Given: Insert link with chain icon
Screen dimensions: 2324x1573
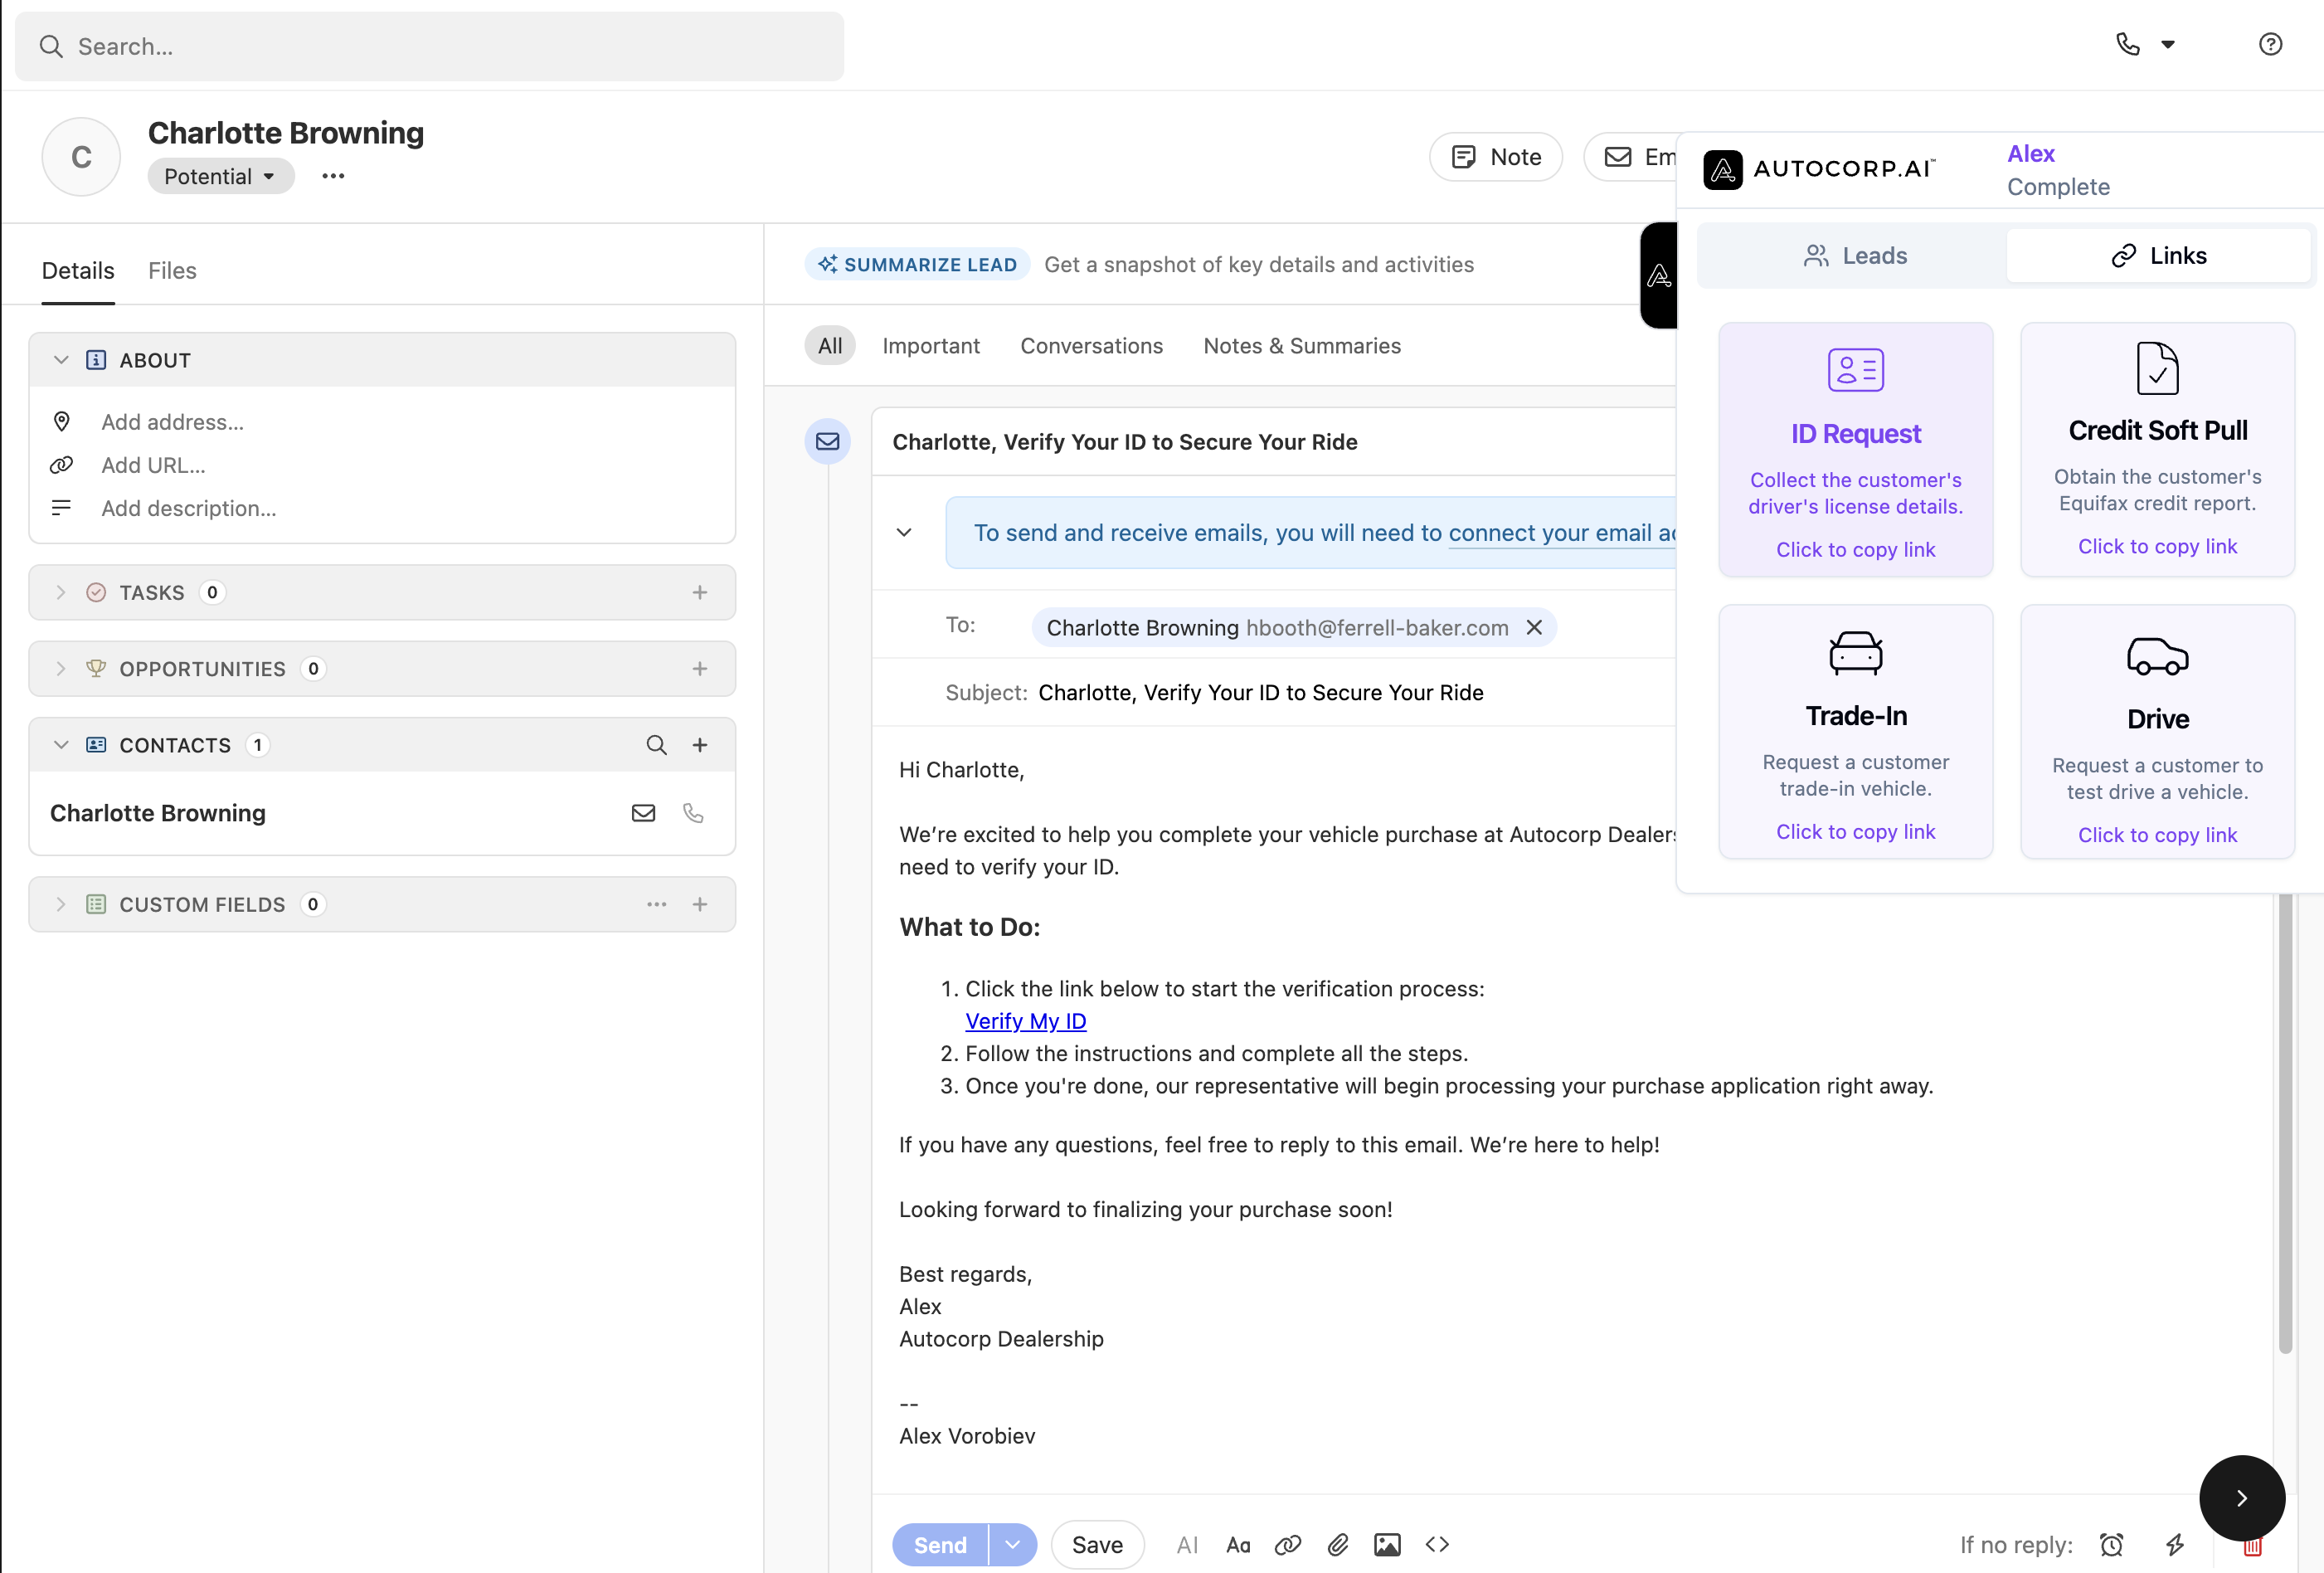Looking at the screenshot, I should point(1288,1545).
